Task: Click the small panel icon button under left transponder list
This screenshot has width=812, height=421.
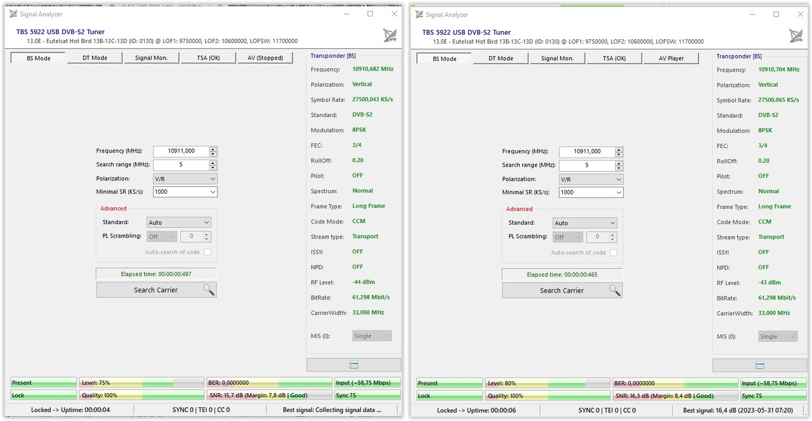Action: (354, 365)
